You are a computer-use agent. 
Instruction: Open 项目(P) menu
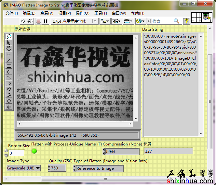[64, 13]
